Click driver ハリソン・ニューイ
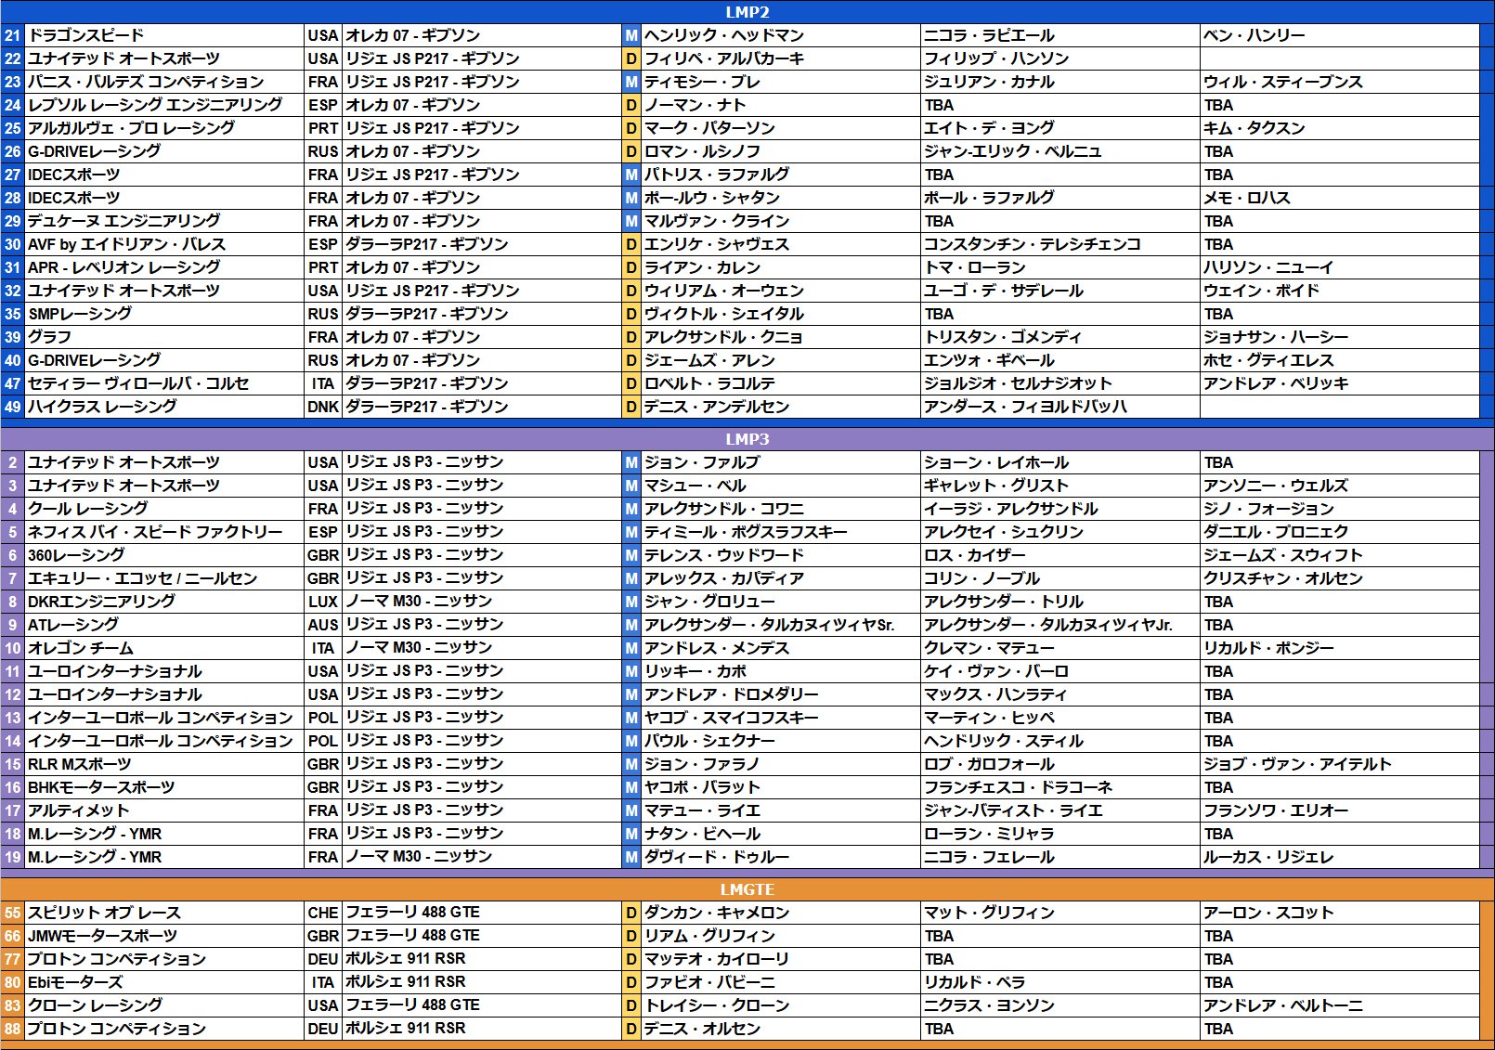Screen dimensions: 1495x1050 (1268, 267)
